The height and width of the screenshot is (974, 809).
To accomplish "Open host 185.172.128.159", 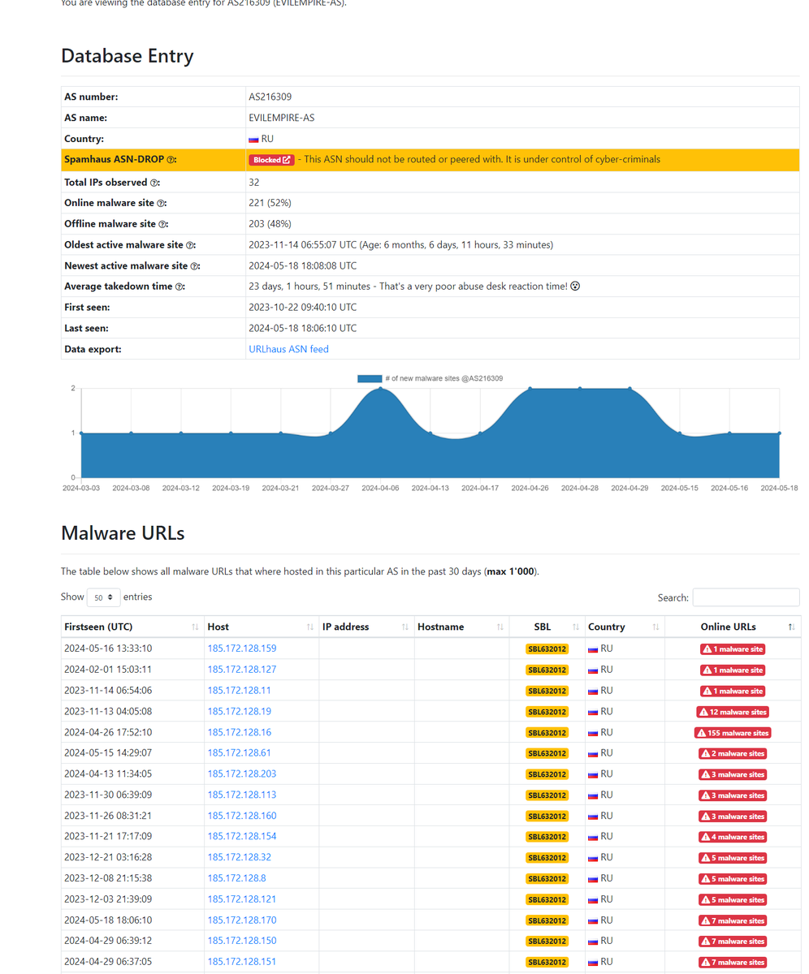I will pos(242,649).
